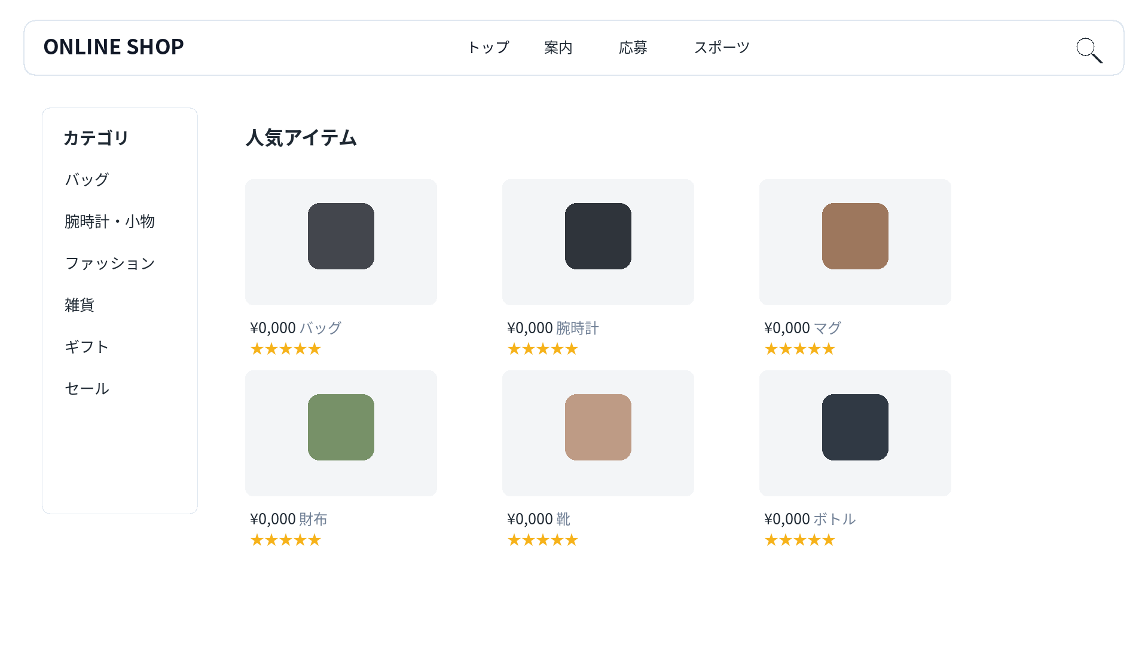Screen dimensions: 1148x645
Task: Click the ONLINE SHOP logo
Action: [114, 47]
